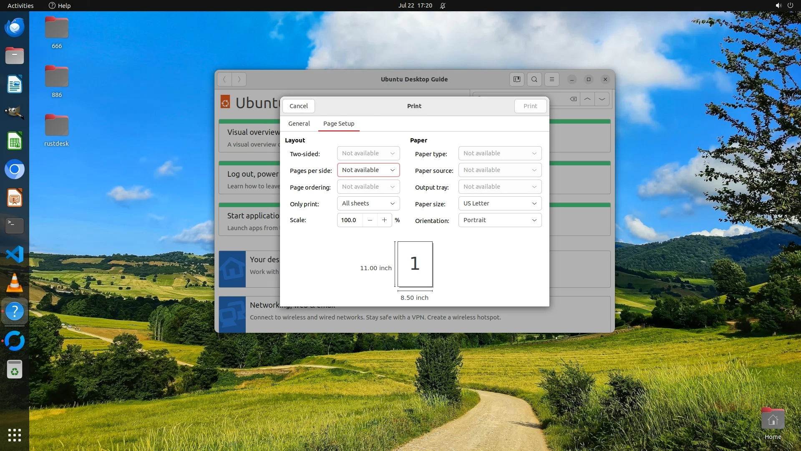The width and height of the screenshot is (801, 451).
Task: Switch to the General tab
Action: (x=299, y=124)
